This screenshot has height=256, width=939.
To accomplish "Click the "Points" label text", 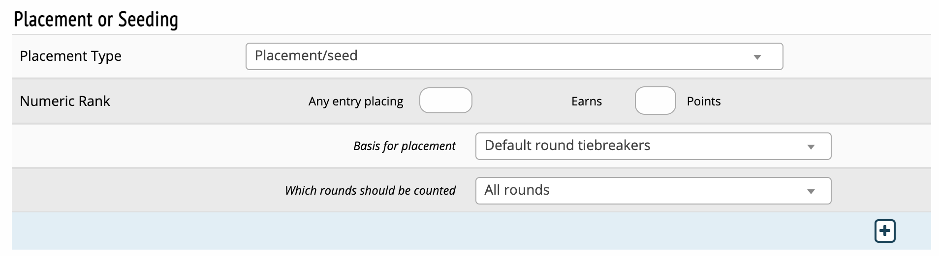I will click(703, 102).
